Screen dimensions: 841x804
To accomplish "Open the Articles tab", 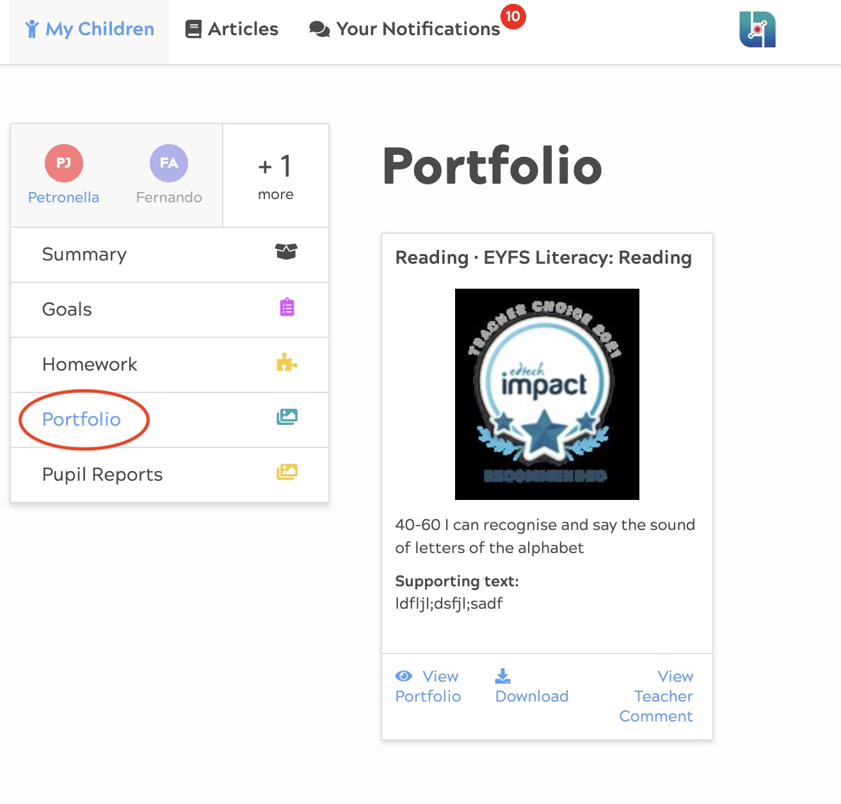I will click(232, 29).
